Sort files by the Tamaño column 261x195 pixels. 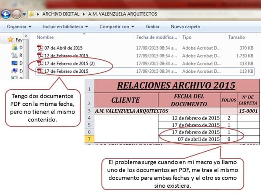coord(236,37)
